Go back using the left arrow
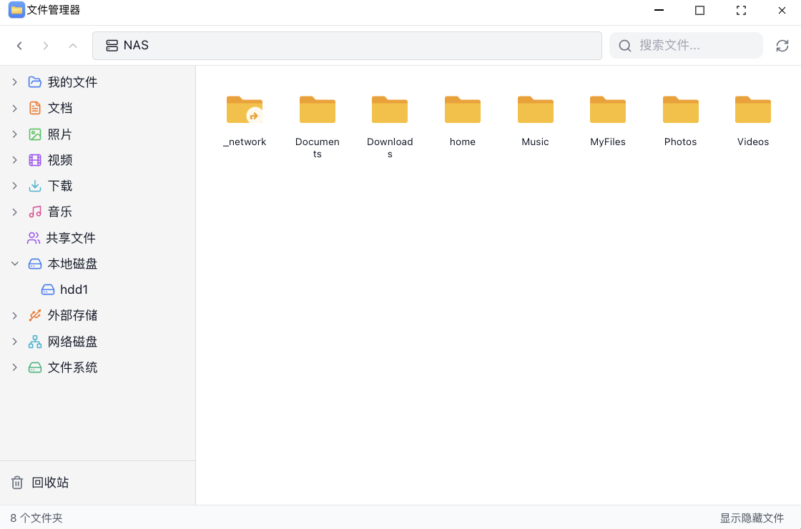The image size is (801, 529). [x=20, y=46]
